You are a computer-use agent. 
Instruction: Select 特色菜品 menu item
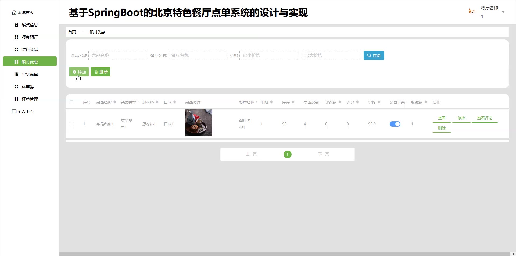click(30, 50)
